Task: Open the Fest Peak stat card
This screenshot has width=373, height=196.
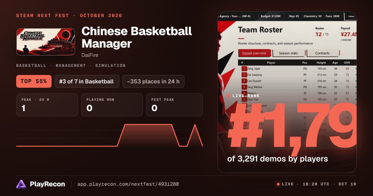Action: tap(174, 105)
